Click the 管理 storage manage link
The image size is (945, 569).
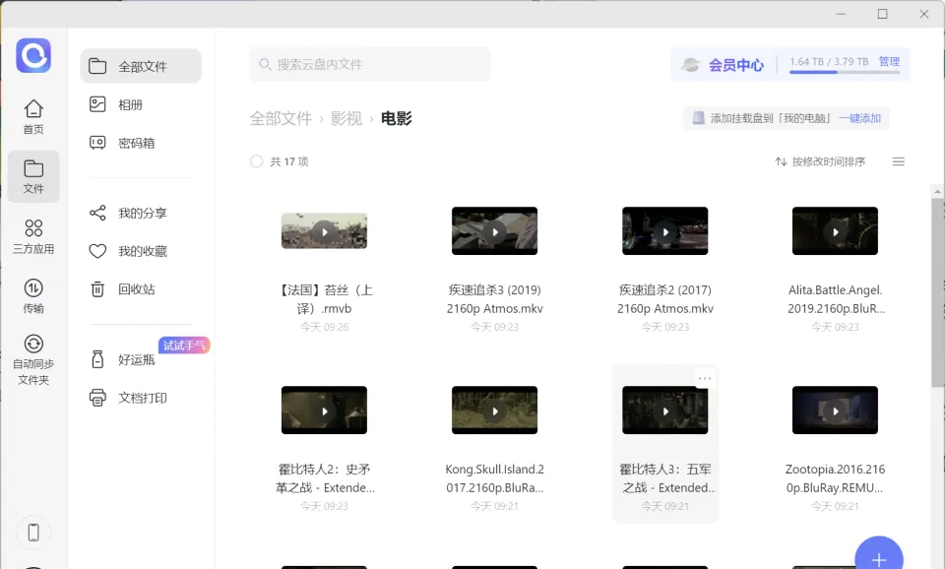tap(889, 61)
